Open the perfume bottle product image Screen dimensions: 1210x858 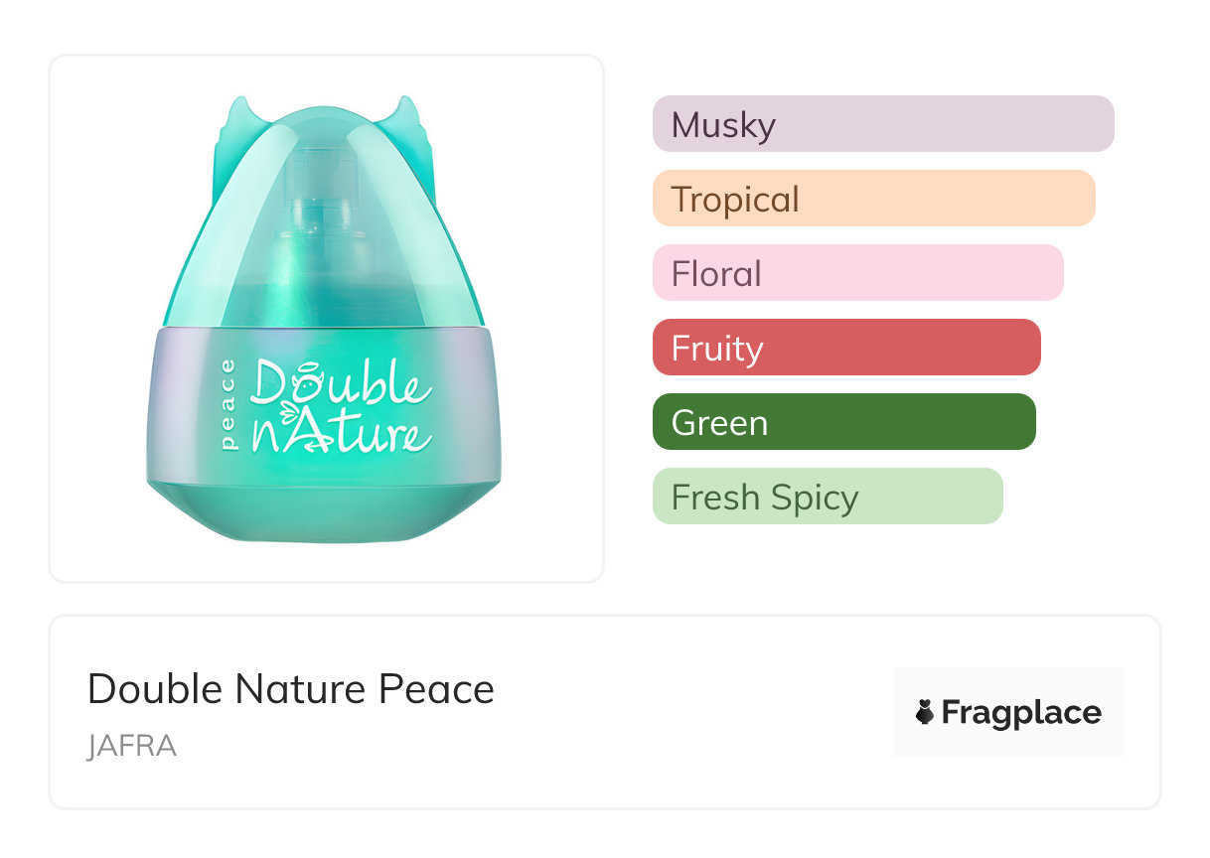(326, 318)
